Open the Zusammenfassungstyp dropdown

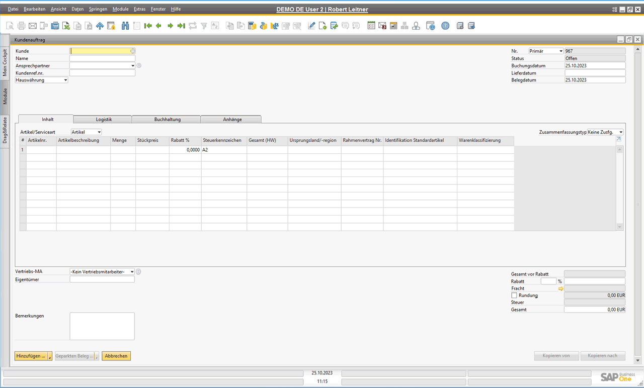coord(621,132)
